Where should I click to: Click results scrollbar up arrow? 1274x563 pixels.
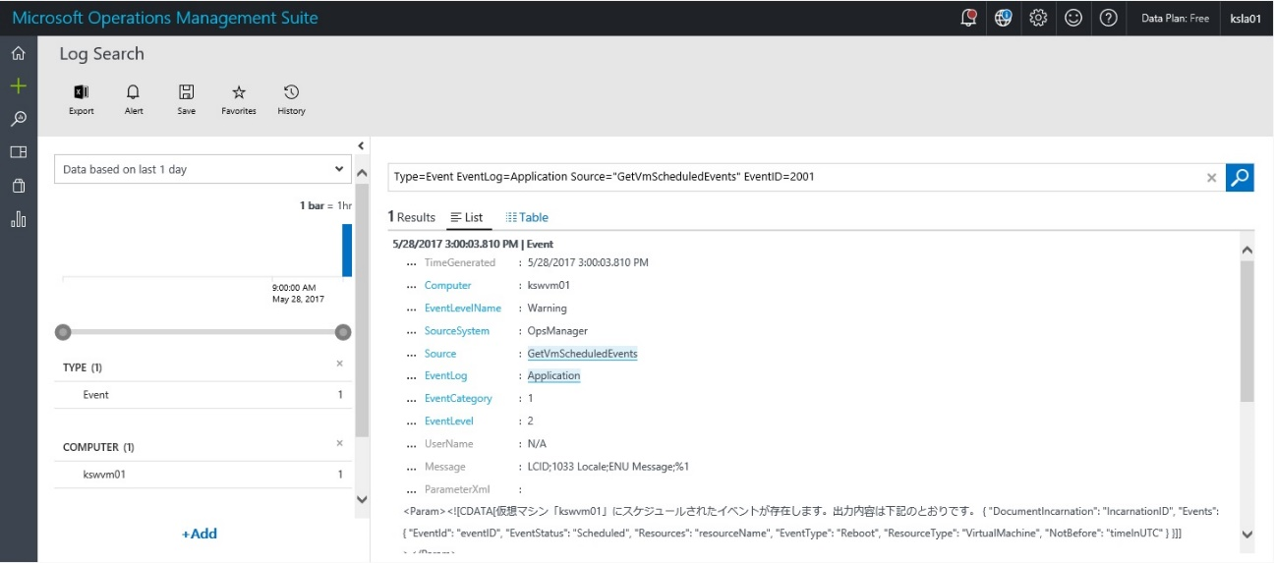pos(1247,251)
